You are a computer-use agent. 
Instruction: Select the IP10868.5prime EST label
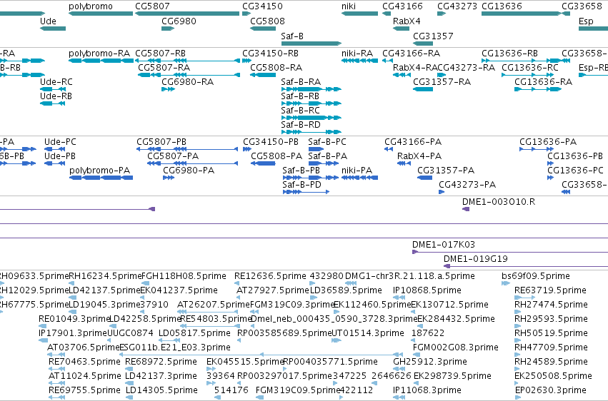click(x=427, y=290)
